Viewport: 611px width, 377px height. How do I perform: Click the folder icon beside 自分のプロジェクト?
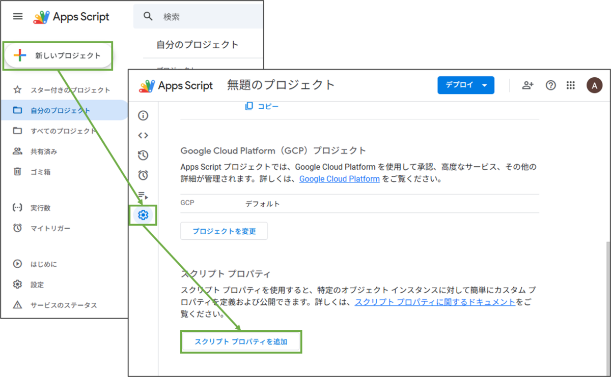click(18, 110)
